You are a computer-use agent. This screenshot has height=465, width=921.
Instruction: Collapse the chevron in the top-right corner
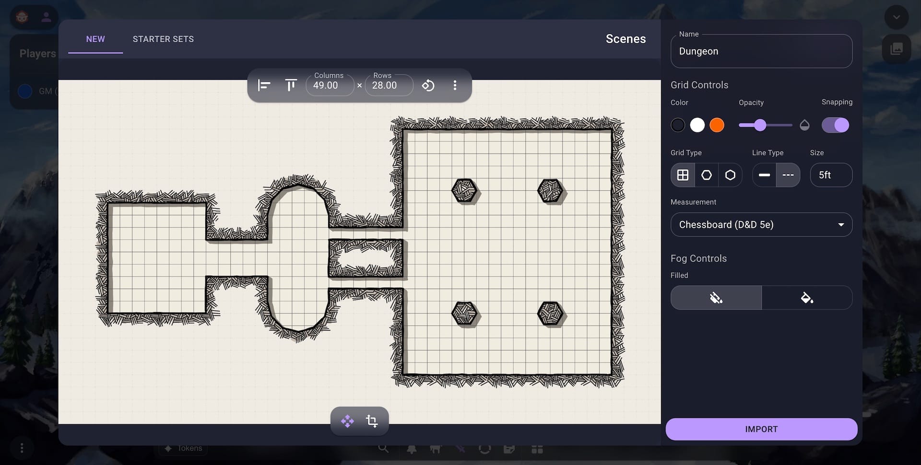(896, 17)
